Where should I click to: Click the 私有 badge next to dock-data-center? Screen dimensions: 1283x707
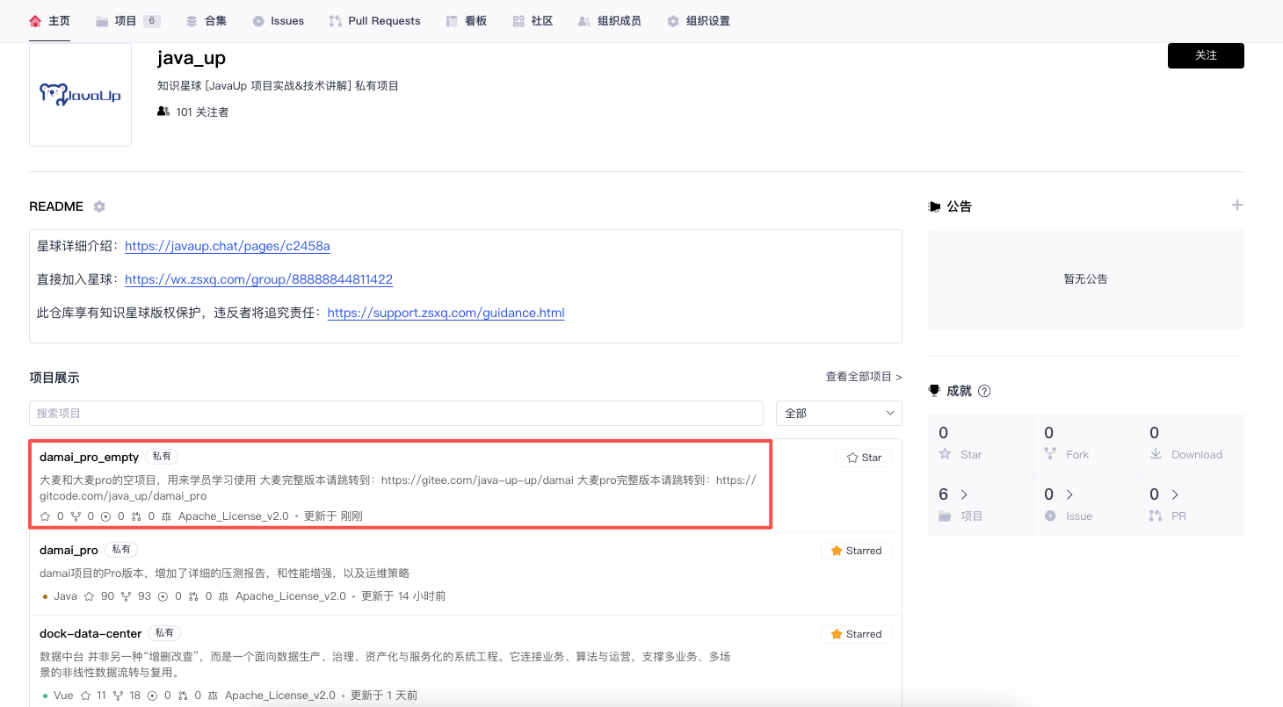pos(163,633)
